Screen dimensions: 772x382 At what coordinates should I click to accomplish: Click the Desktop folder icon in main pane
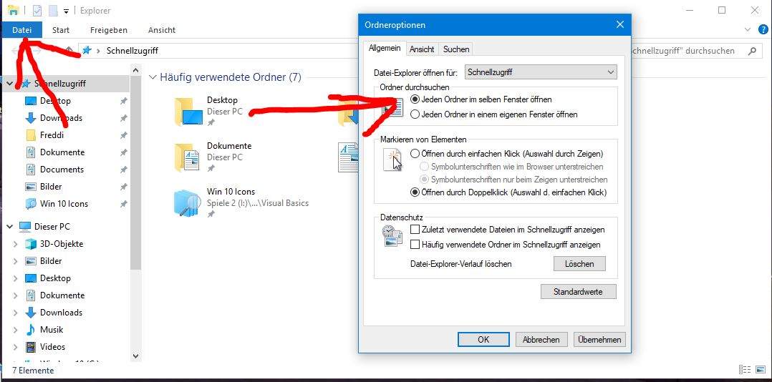(187, 112)
